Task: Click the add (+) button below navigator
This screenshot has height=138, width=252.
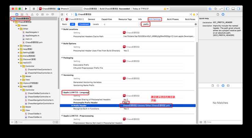Action: click(x=12, y=122)
